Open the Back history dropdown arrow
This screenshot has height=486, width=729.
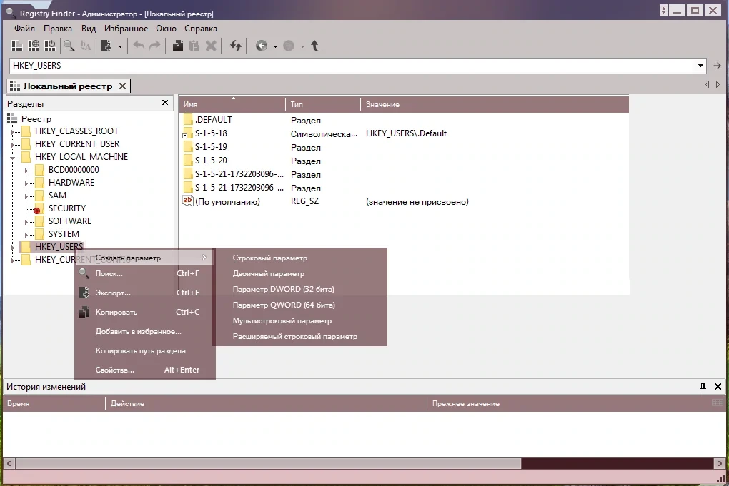click(275, 46)
